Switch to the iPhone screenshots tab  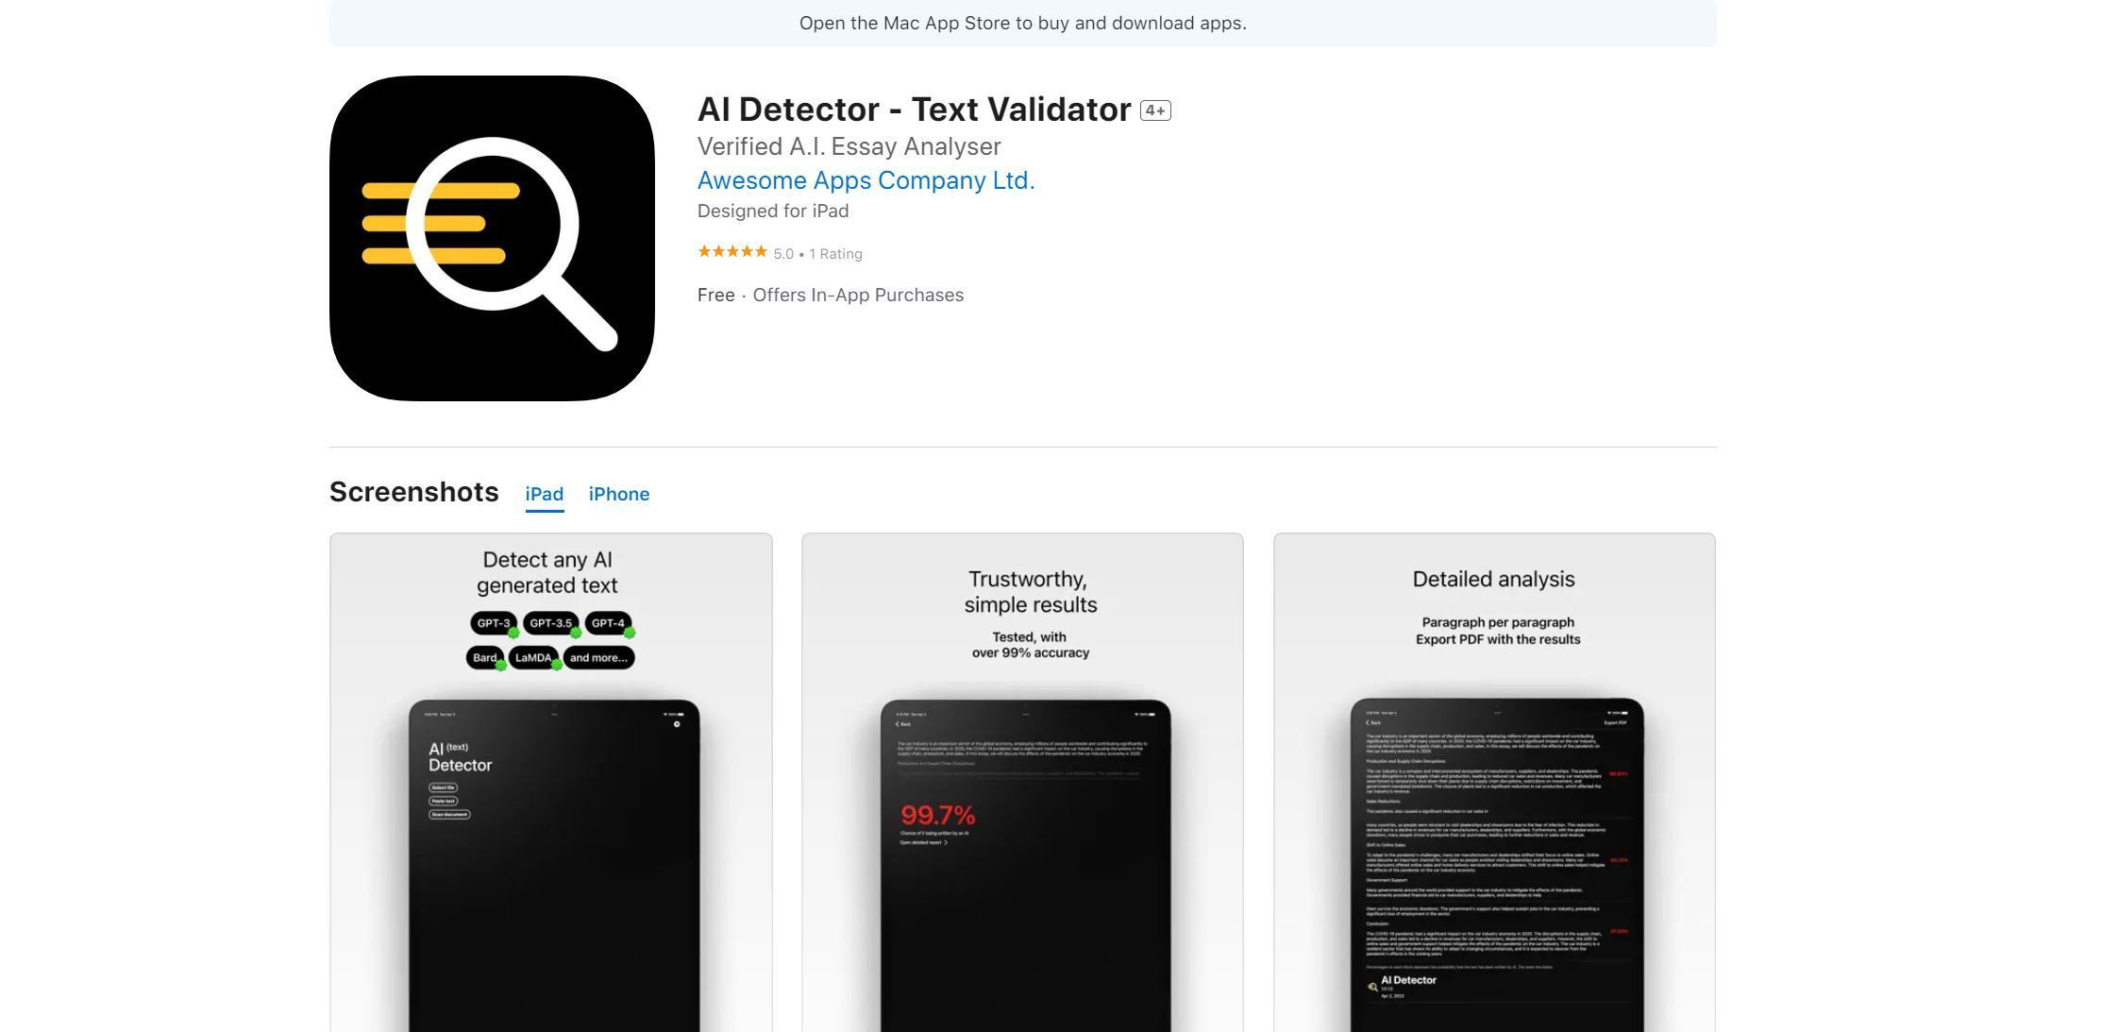click(x=619, y=493)
